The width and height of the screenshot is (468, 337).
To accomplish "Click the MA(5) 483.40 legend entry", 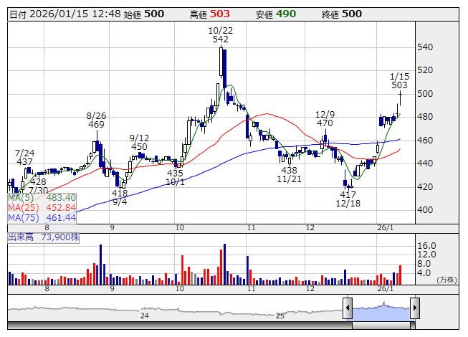I will pos(42,198).
